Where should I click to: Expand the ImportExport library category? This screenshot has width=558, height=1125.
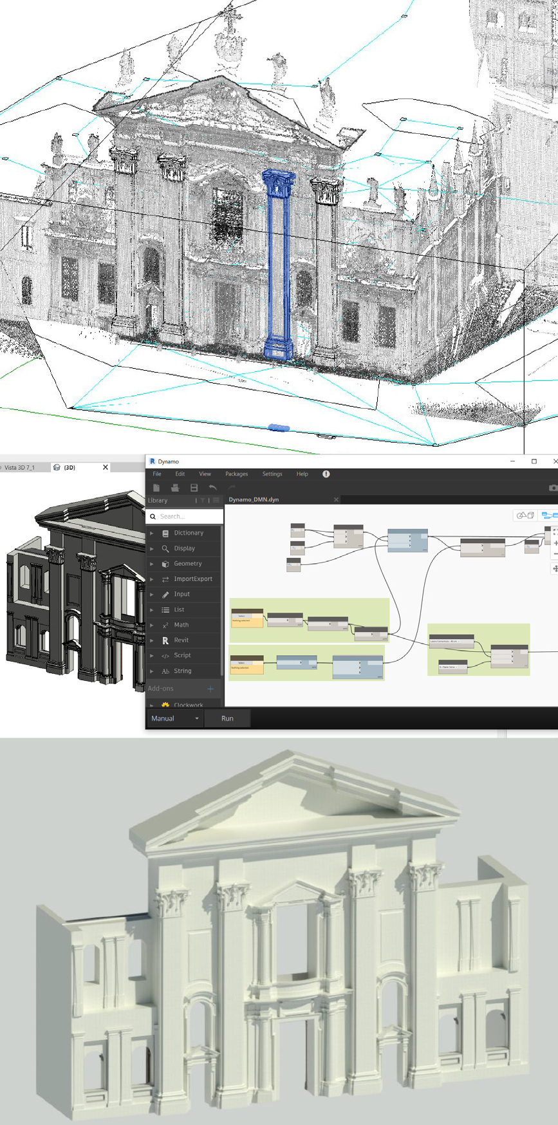pos(152,579)
